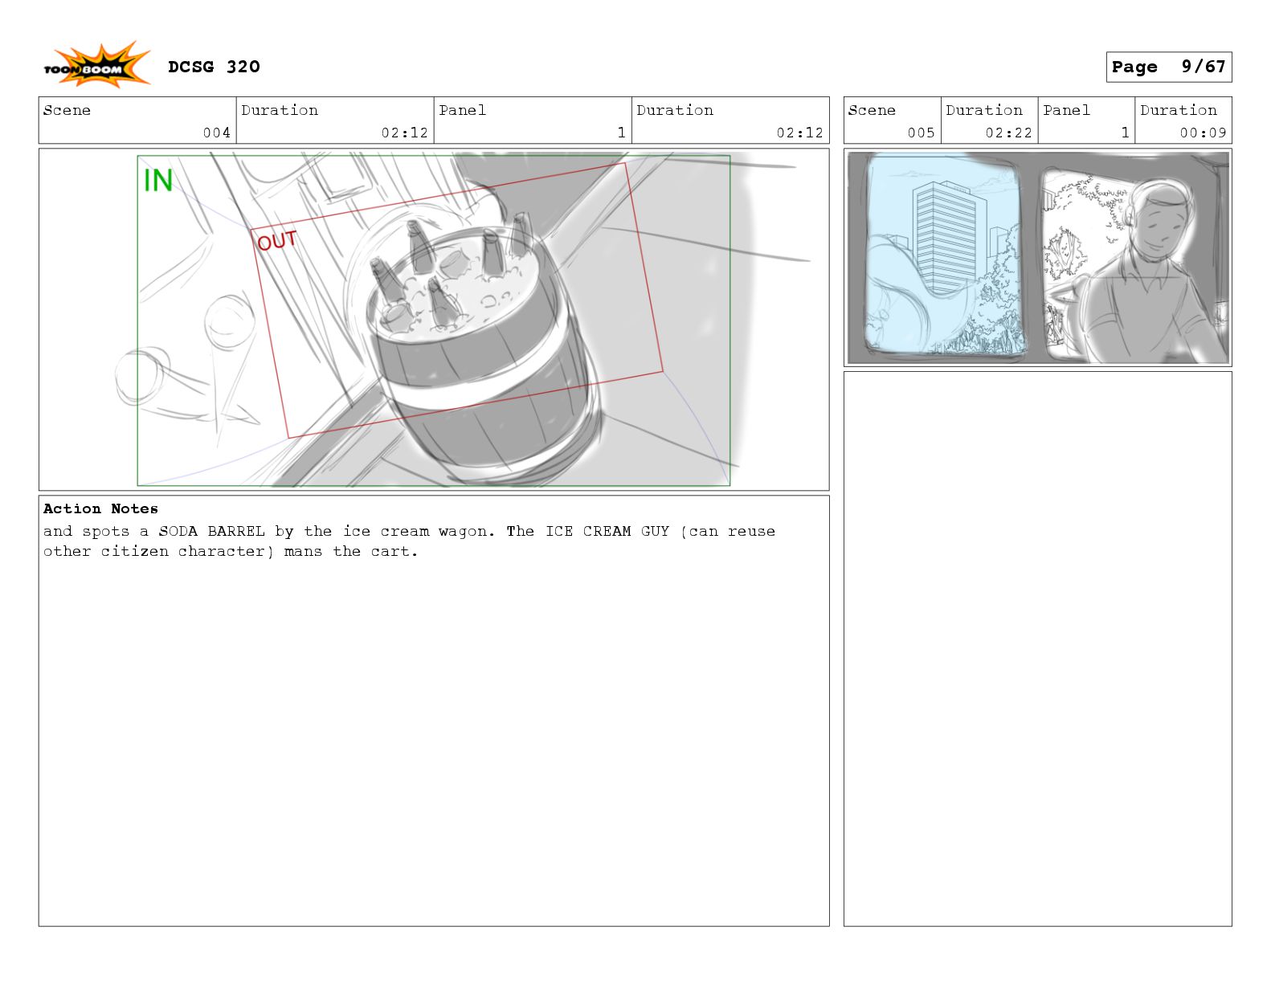Select the DCSG 320 project title
Screen dimensions: 1271x984
[214, 67]
